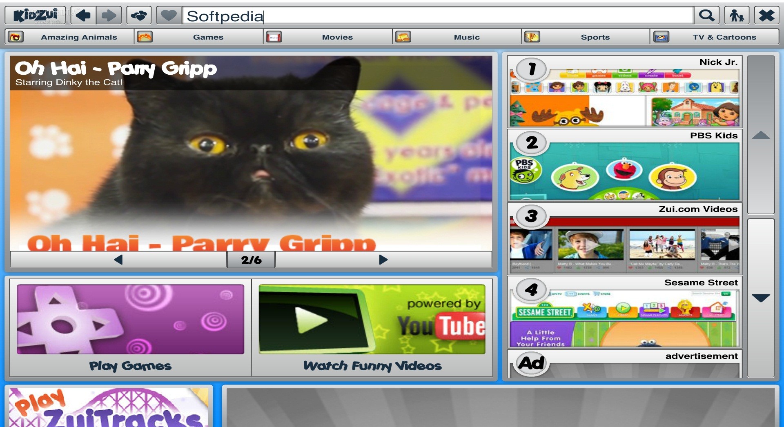Click the Movies tab icon

(x=274, y=37)
